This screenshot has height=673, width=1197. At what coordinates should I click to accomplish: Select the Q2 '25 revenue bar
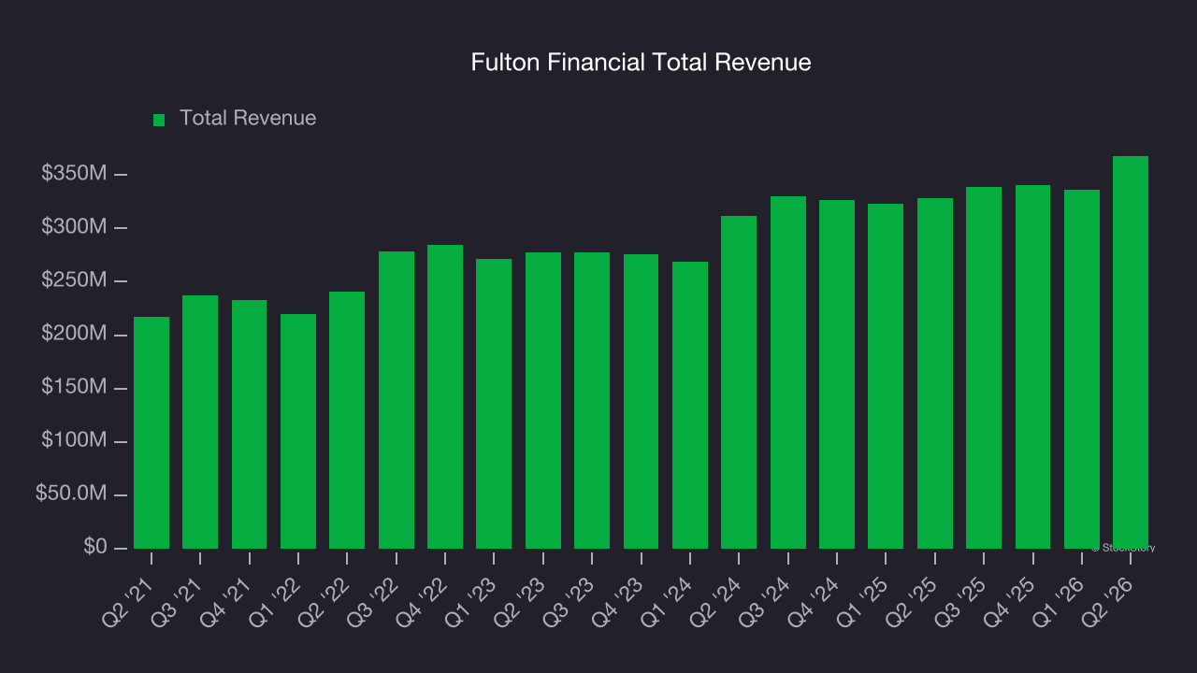tap(935, 373)
